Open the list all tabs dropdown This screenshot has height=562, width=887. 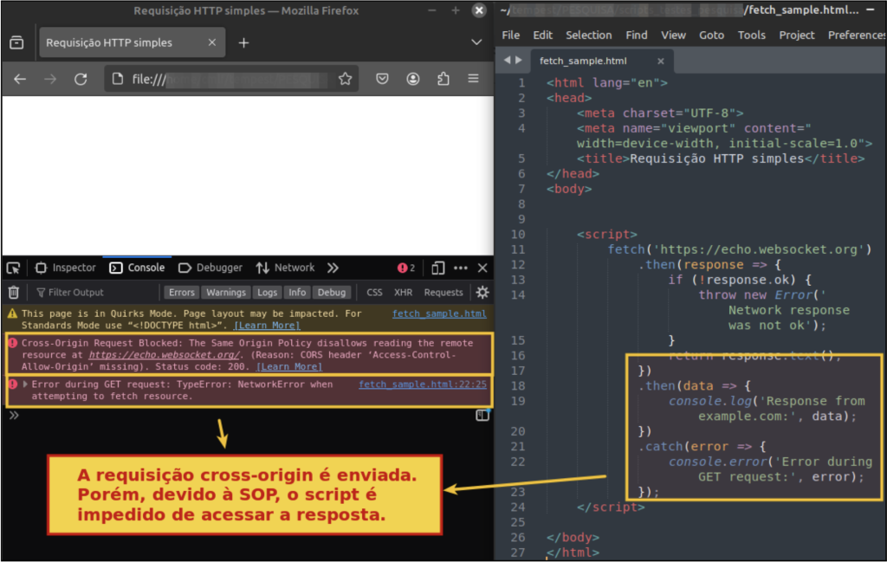click(476, 42)
